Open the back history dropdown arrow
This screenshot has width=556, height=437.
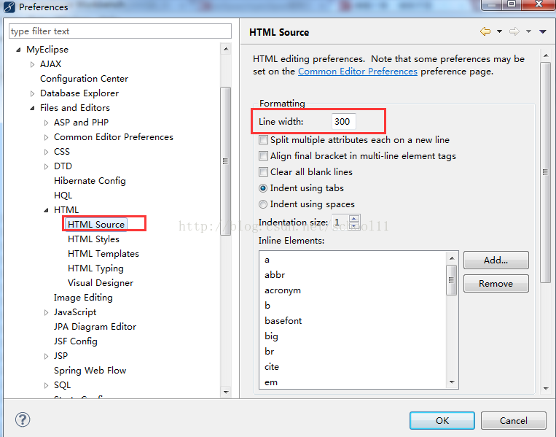499,31
